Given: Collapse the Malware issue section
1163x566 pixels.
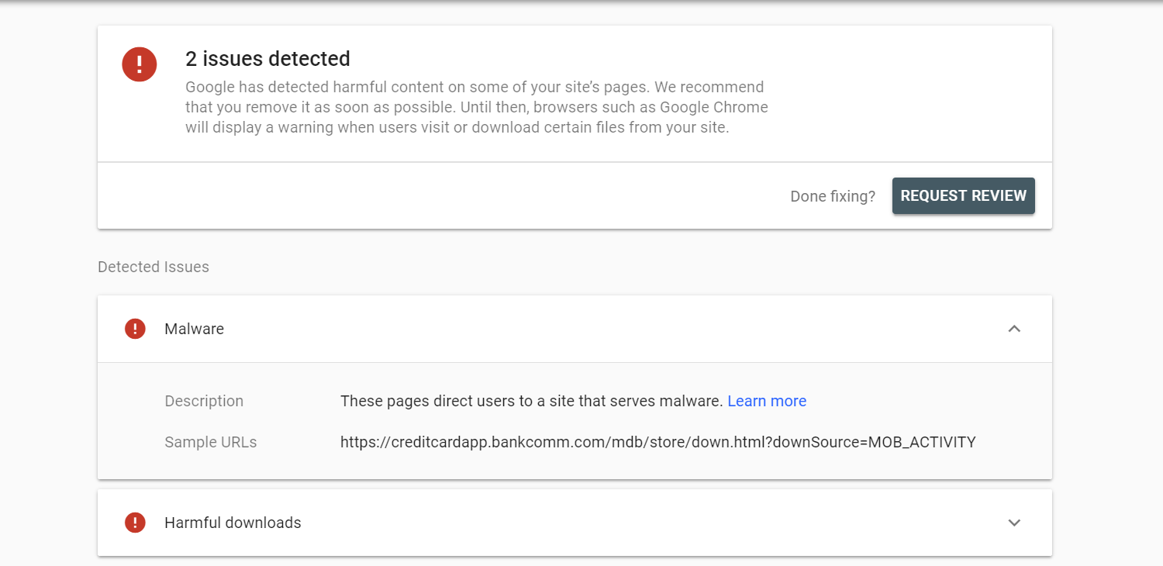Looking at the screenshot, I should (x=1014, y=329).
